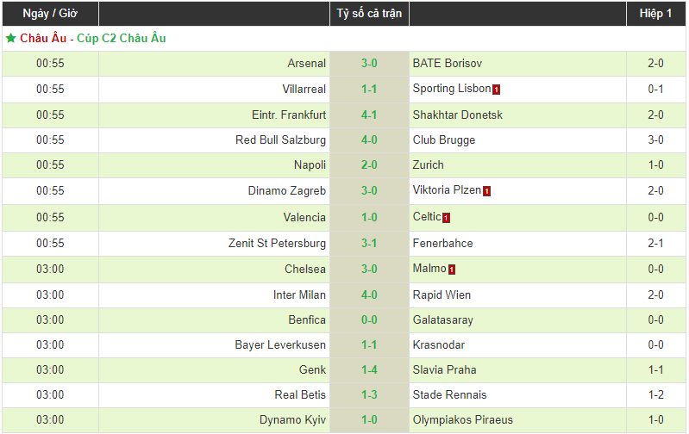Click the Red Bull Salzburg team name
Viewport: 689px width, 434px height.
click(x=280, y=140)
